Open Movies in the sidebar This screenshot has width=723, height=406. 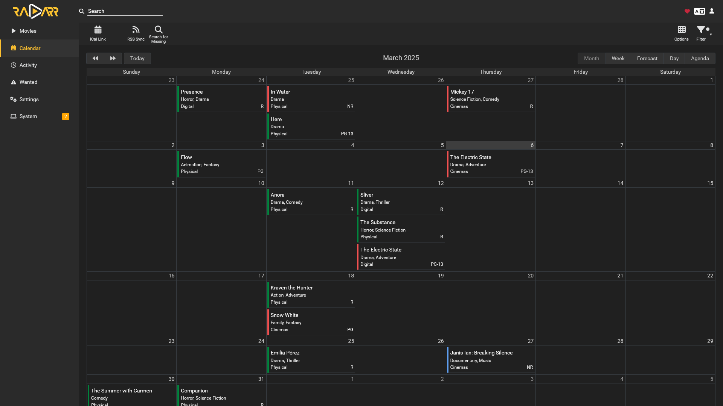point(40,31)
